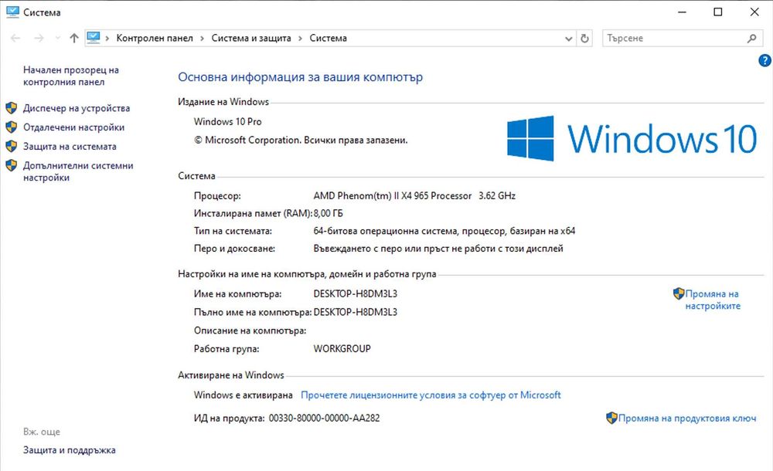Click the Windows 10 logo image
Image resolution: width=773 pixels, height=471 pixels.
pyautogui.click(x=632, y=138)
